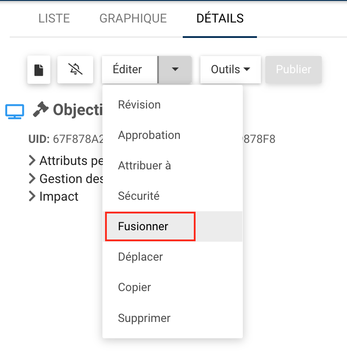The width and height of the screenshot is (347, 359).
Task: Click the blue monitor icon
Action: coord(15,110)
